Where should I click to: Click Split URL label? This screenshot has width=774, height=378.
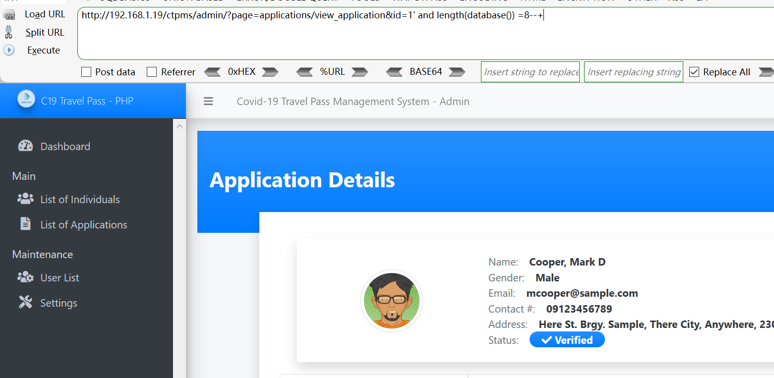point(45,32)
